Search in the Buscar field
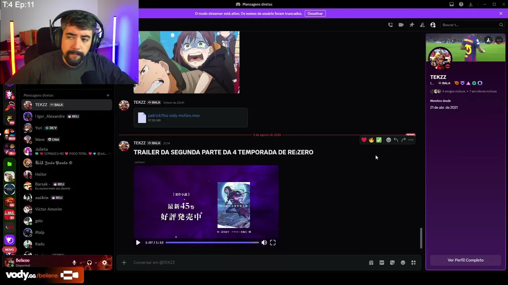This screenshot has width=508, height=285. (x=472, y=25)
